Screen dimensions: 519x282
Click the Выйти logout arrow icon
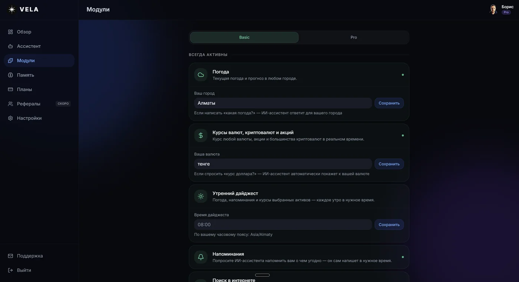click(10, 271)
